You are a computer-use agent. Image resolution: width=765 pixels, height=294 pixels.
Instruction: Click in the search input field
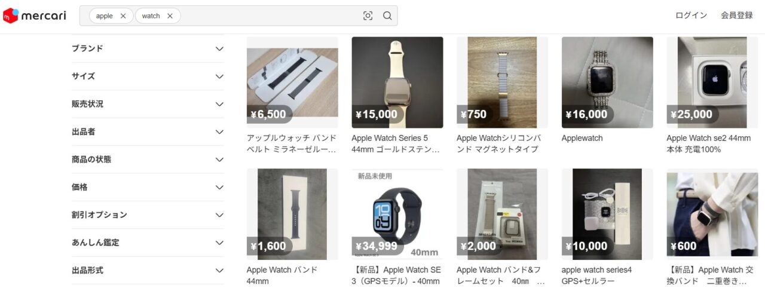tap(269, 16)
